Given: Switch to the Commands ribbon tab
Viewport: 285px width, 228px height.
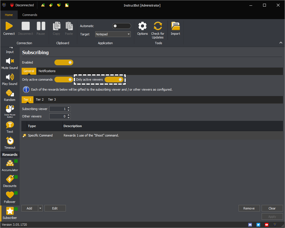Looking at the screenshot, I should point(30,15).
